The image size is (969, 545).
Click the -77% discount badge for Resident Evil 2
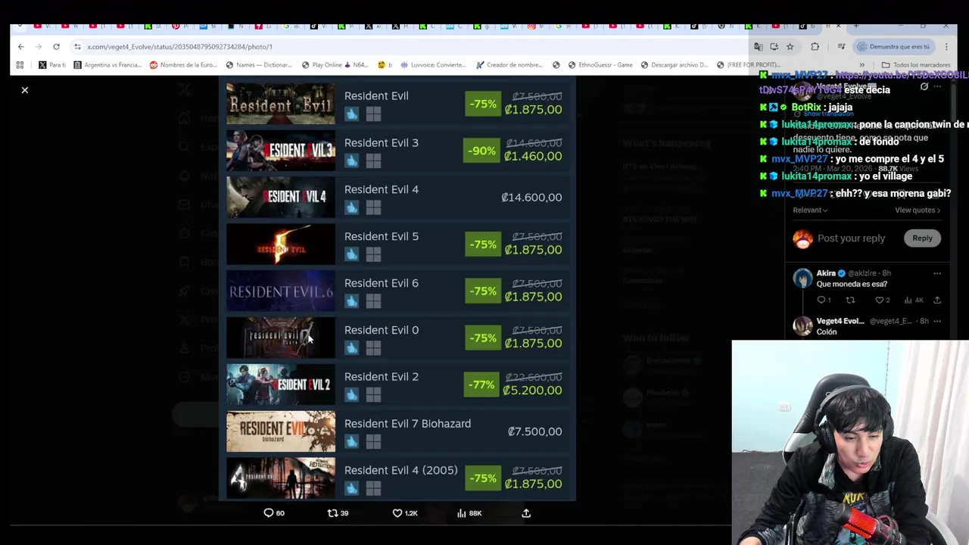click(x=482, y=385)
